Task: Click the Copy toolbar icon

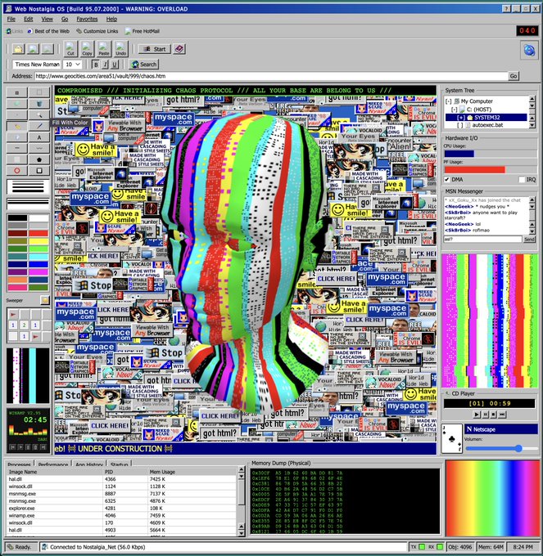Action: point(87,48)
